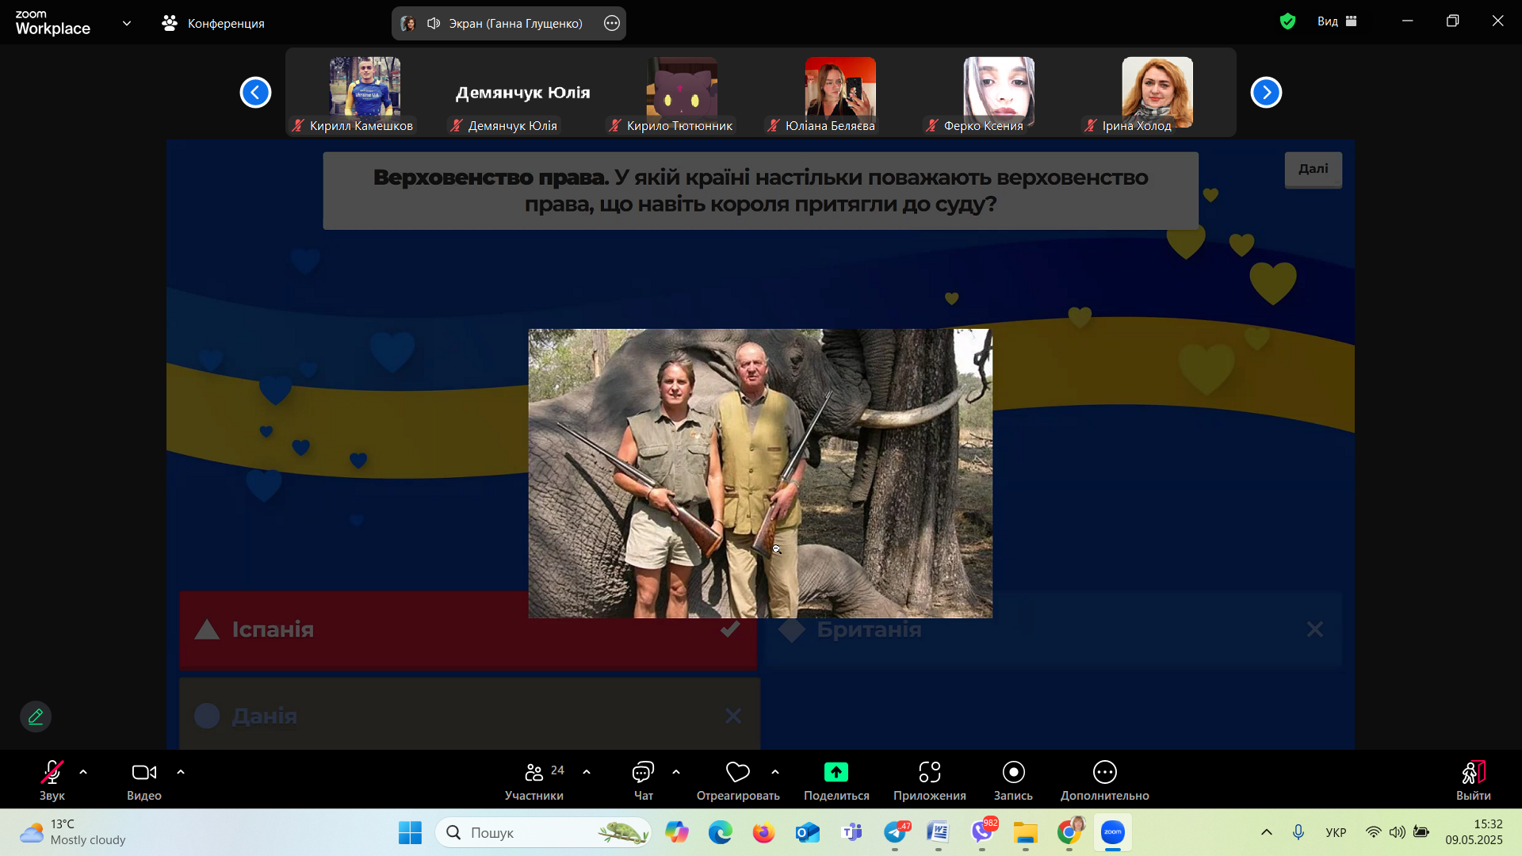Open the Приложения apps icon
This screenshot has height=856, width=1522.
click(x=929, y=772)
